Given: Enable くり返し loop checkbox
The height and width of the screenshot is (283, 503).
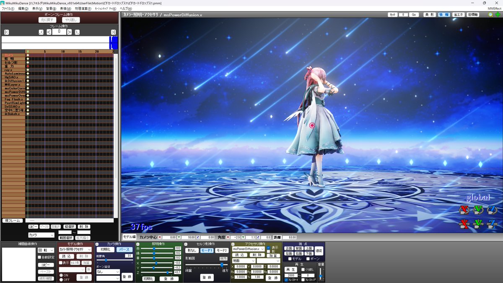Looking at the screenshot, I should (303, 270).
